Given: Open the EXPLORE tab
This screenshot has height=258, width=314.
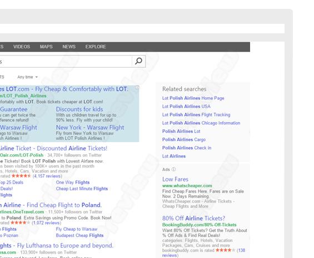Looking at the screenshot, I should tap(96, 47).
